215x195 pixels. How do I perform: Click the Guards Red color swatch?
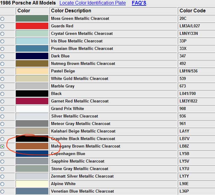32,26
